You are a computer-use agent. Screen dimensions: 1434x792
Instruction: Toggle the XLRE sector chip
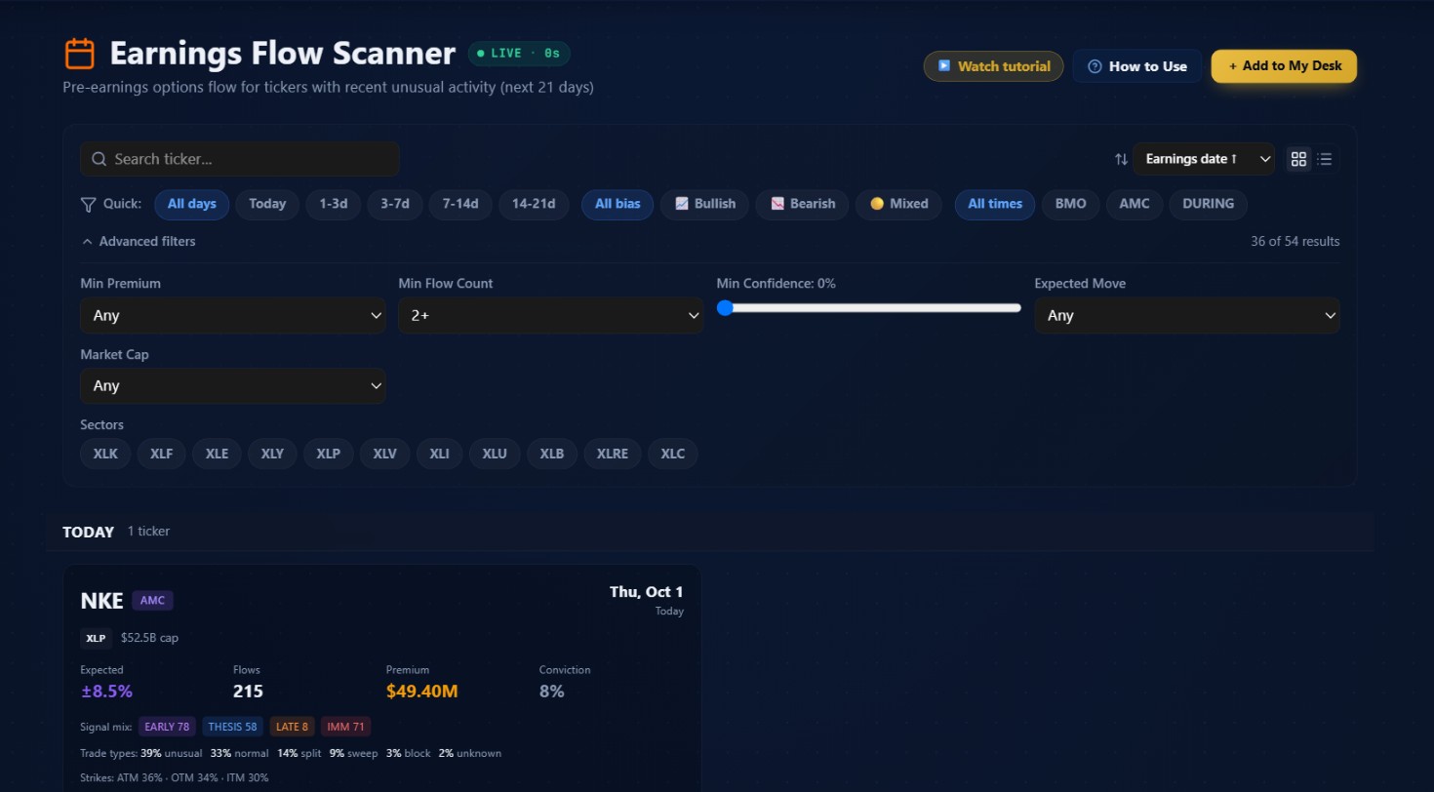(x=613, y=454)
